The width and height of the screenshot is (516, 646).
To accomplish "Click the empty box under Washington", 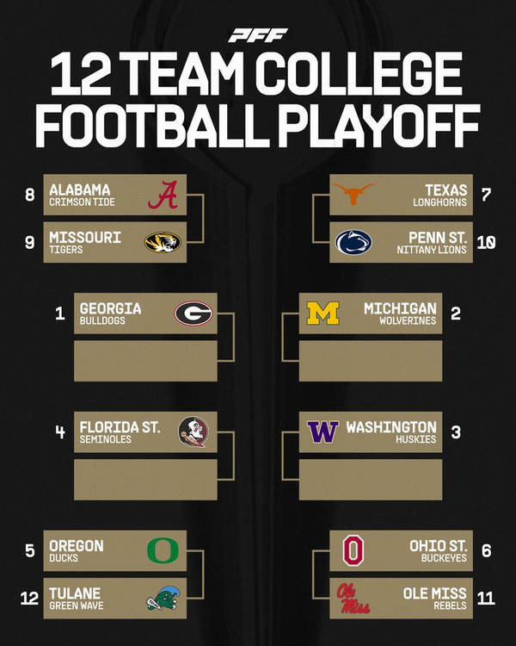I will (x=370, y=479).
